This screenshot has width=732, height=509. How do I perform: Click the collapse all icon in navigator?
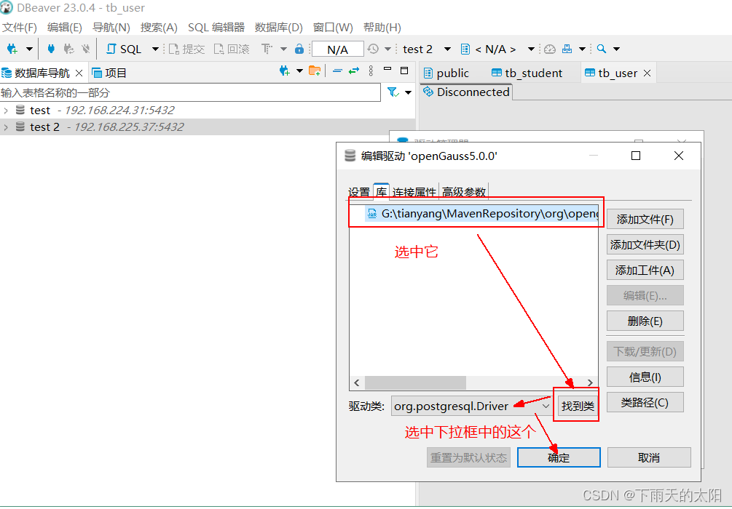(337, 71)
